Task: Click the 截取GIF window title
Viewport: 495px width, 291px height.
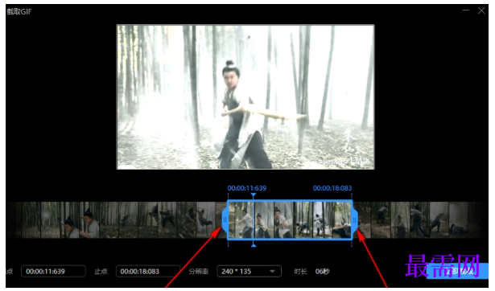Action: click(x=19, y=12)
